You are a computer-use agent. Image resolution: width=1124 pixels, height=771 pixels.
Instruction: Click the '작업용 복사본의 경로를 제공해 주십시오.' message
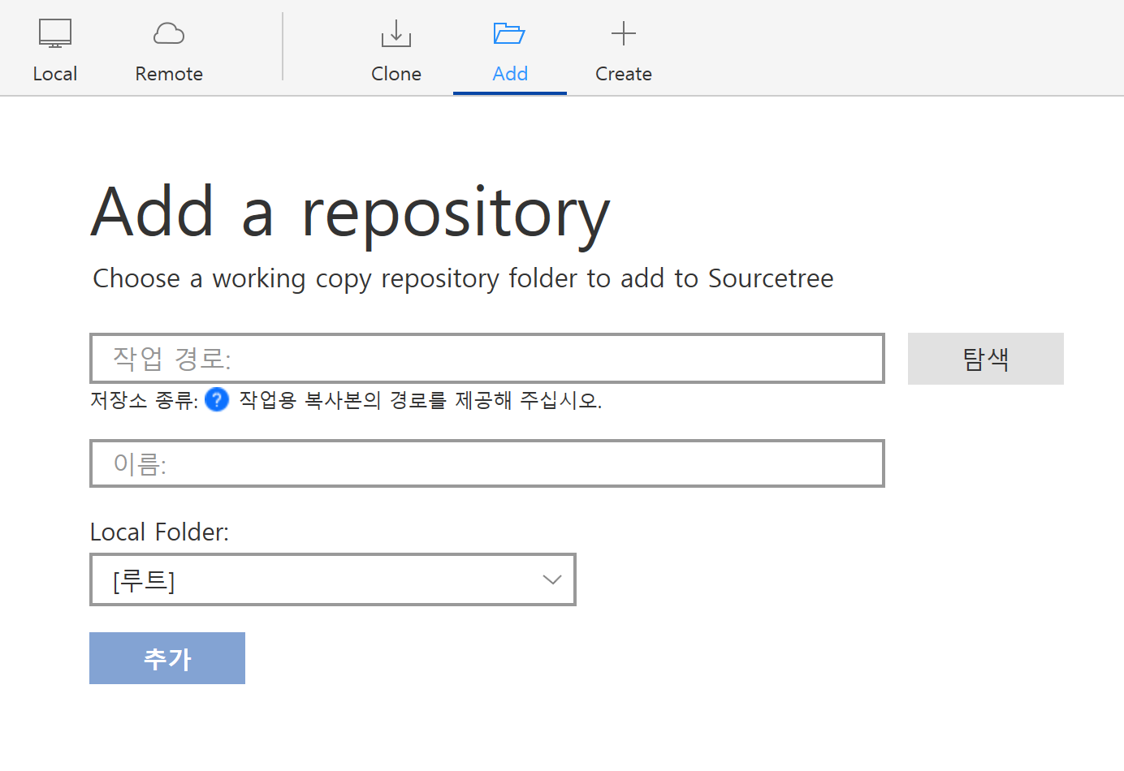click(421, 400)
